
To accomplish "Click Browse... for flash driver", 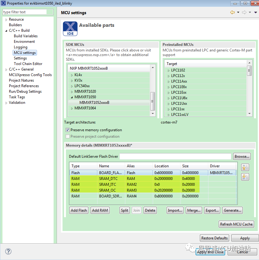I will (242, 156).
